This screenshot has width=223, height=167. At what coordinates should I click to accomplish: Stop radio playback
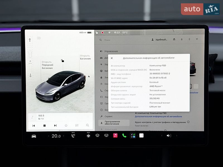point(44,126)
